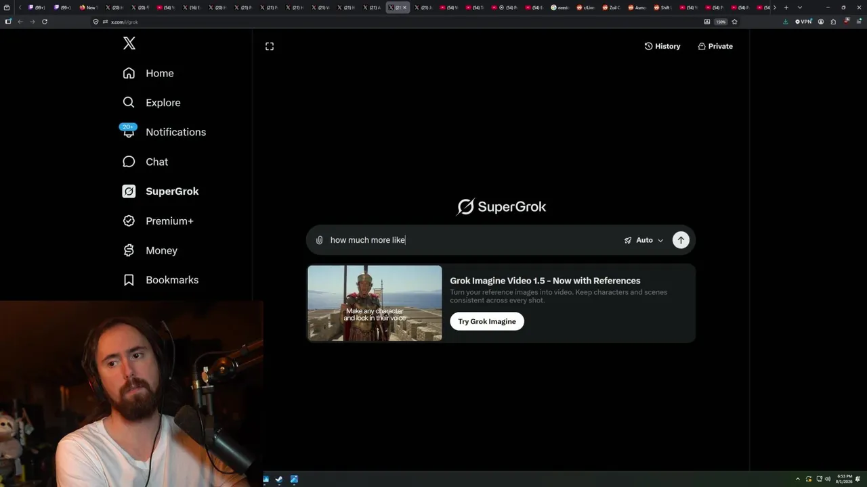Go back with the browser back arrow
867x487 pixels.
click(x=20, y=22)
